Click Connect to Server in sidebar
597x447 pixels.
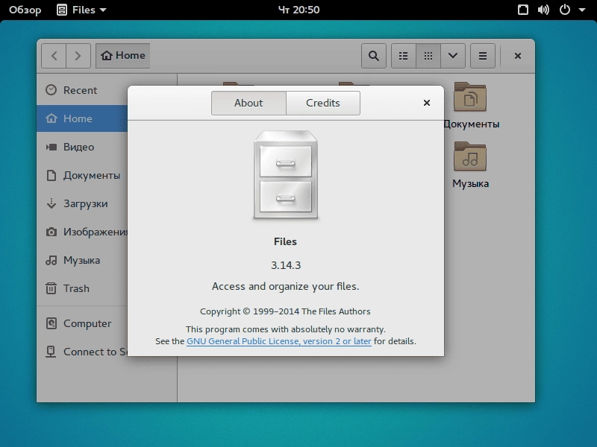[82, 352]
